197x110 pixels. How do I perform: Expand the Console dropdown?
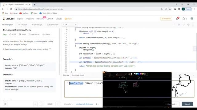coord(68,104)
